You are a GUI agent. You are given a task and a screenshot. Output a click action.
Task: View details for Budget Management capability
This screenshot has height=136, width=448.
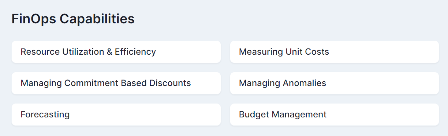click(334, 114)
